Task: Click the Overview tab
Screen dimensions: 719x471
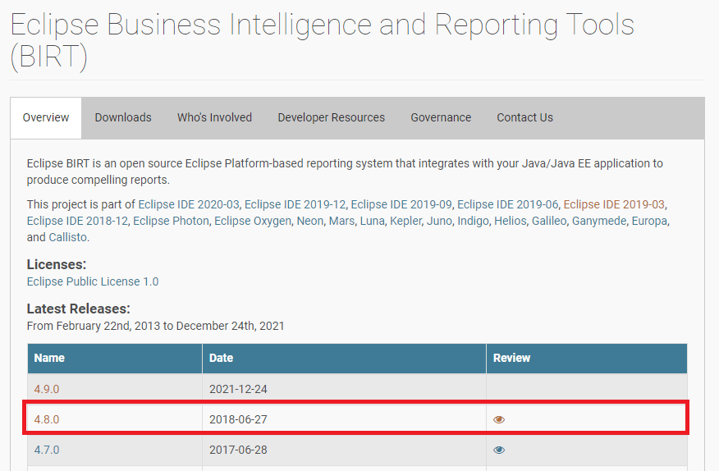Action: tap(46, 117)
